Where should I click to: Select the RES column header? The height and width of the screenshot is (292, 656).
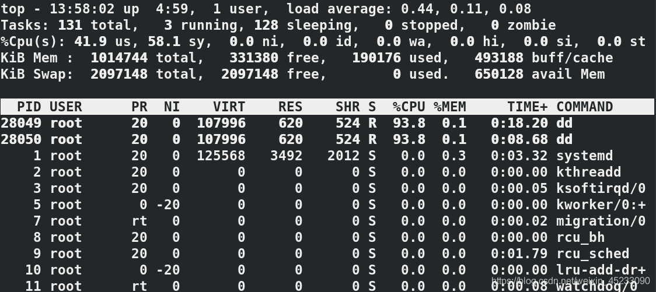(290, 107)
